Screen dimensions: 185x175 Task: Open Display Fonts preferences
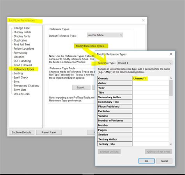[x=22, y=36]
